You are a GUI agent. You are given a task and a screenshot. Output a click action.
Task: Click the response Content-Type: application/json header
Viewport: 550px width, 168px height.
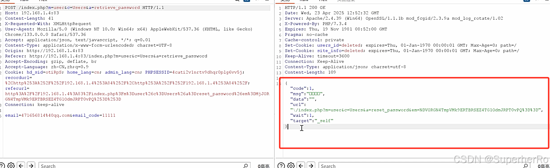345,66
